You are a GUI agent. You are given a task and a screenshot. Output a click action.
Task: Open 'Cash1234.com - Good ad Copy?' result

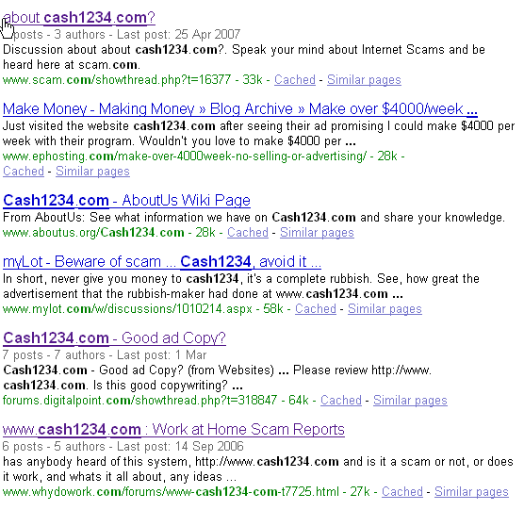(x=114, y=338)
